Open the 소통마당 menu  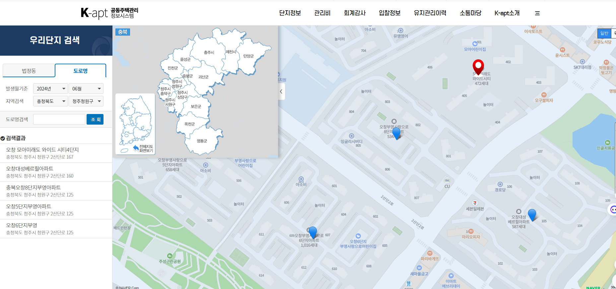point(470,13)
